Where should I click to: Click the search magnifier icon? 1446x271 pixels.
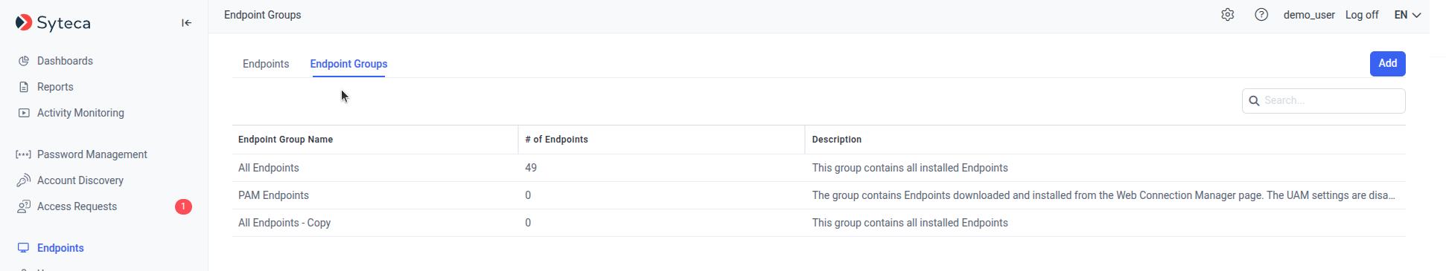[x=1254, y=101]
